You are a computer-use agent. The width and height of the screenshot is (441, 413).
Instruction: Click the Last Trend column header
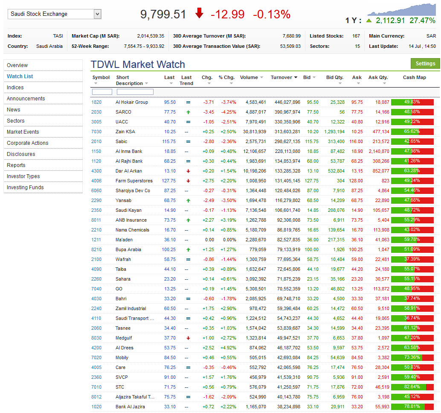coord(186,80)
